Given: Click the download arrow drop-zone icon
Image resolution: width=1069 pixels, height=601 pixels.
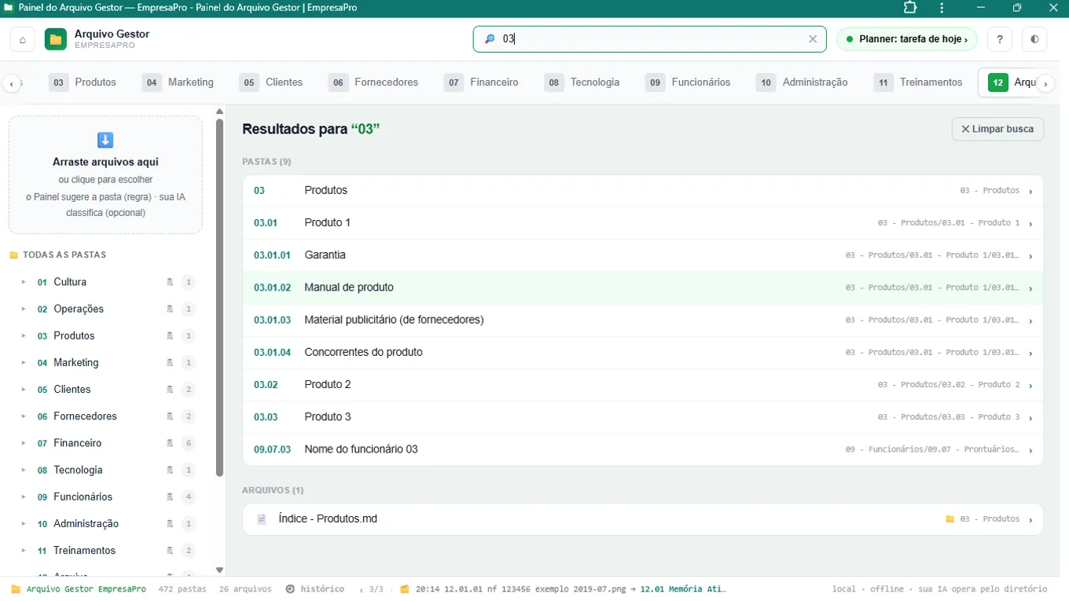Looking at the screenshot, I should pyautogui.click(x=105, y=140).
